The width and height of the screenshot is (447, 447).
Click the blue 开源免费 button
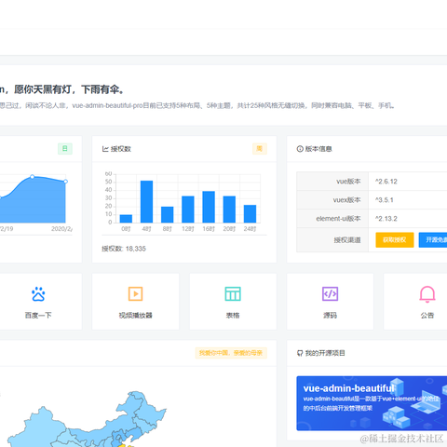point(433,240)
